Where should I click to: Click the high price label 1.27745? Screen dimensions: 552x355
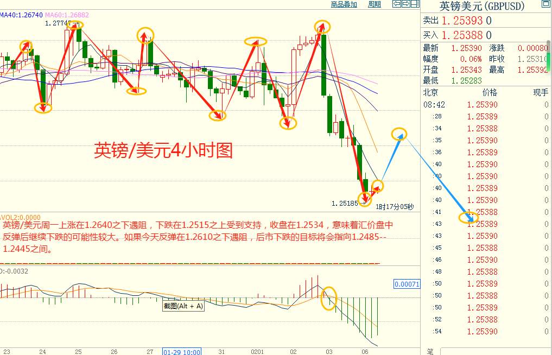(58, 23)
